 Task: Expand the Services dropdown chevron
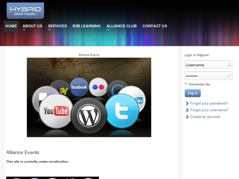click(49, 30)
